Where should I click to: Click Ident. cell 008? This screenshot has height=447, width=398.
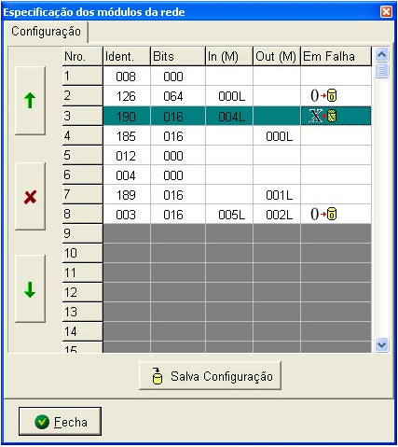pyautogui.click(x=127, y=77)
